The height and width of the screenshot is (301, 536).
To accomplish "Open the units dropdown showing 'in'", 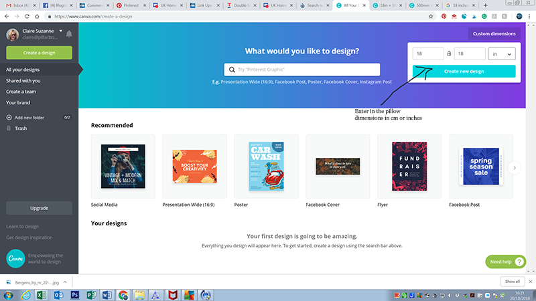I will click(501, 54).
